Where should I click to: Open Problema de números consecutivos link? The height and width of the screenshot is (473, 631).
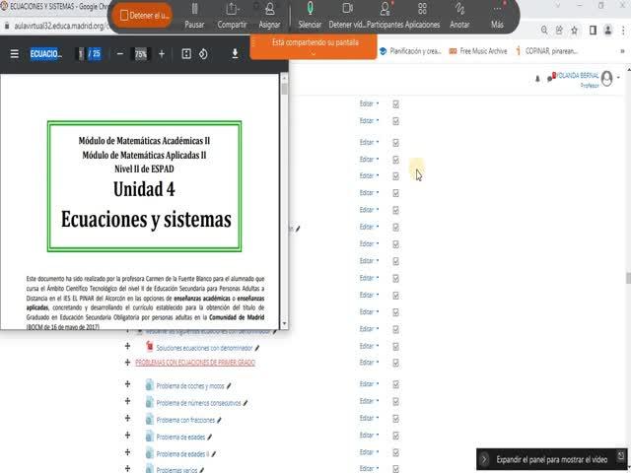coord(198,403)
